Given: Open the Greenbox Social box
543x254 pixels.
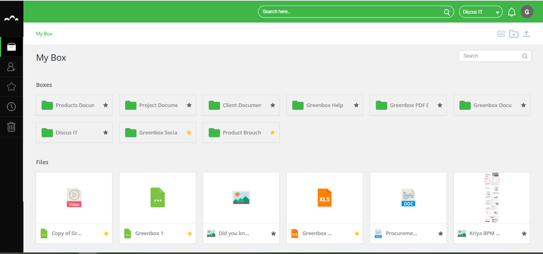Looking at the screenshot, I should click(x=157, y=132).
